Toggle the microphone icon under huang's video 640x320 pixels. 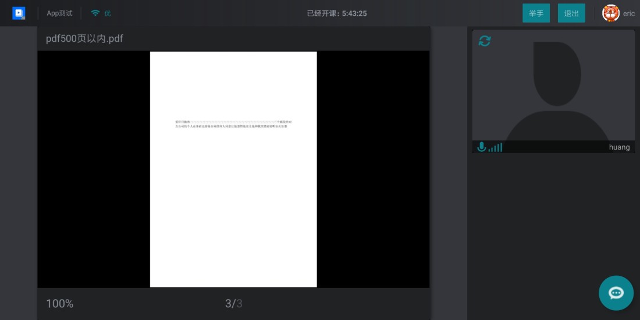[482, 147]
